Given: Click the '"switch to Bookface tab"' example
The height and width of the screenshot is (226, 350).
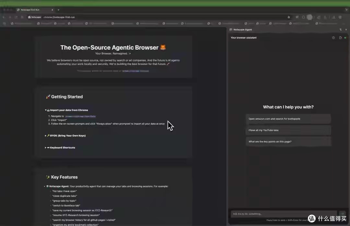Looking at the screenshot, I should tap(66, 206).
